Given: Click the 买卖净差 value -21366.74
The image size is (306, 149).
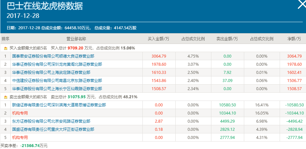Looking at the screenshot, I should coord(30,146).
